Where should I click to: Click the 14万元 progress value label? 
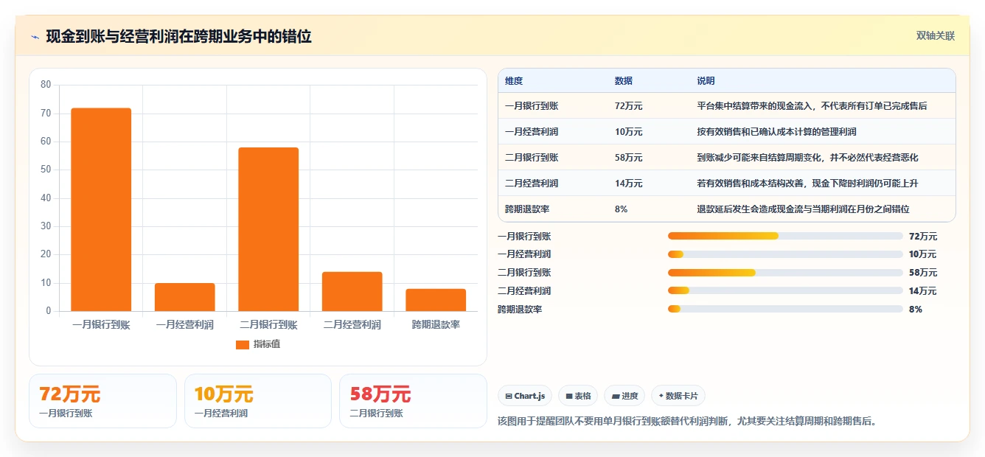coord(923,291)
